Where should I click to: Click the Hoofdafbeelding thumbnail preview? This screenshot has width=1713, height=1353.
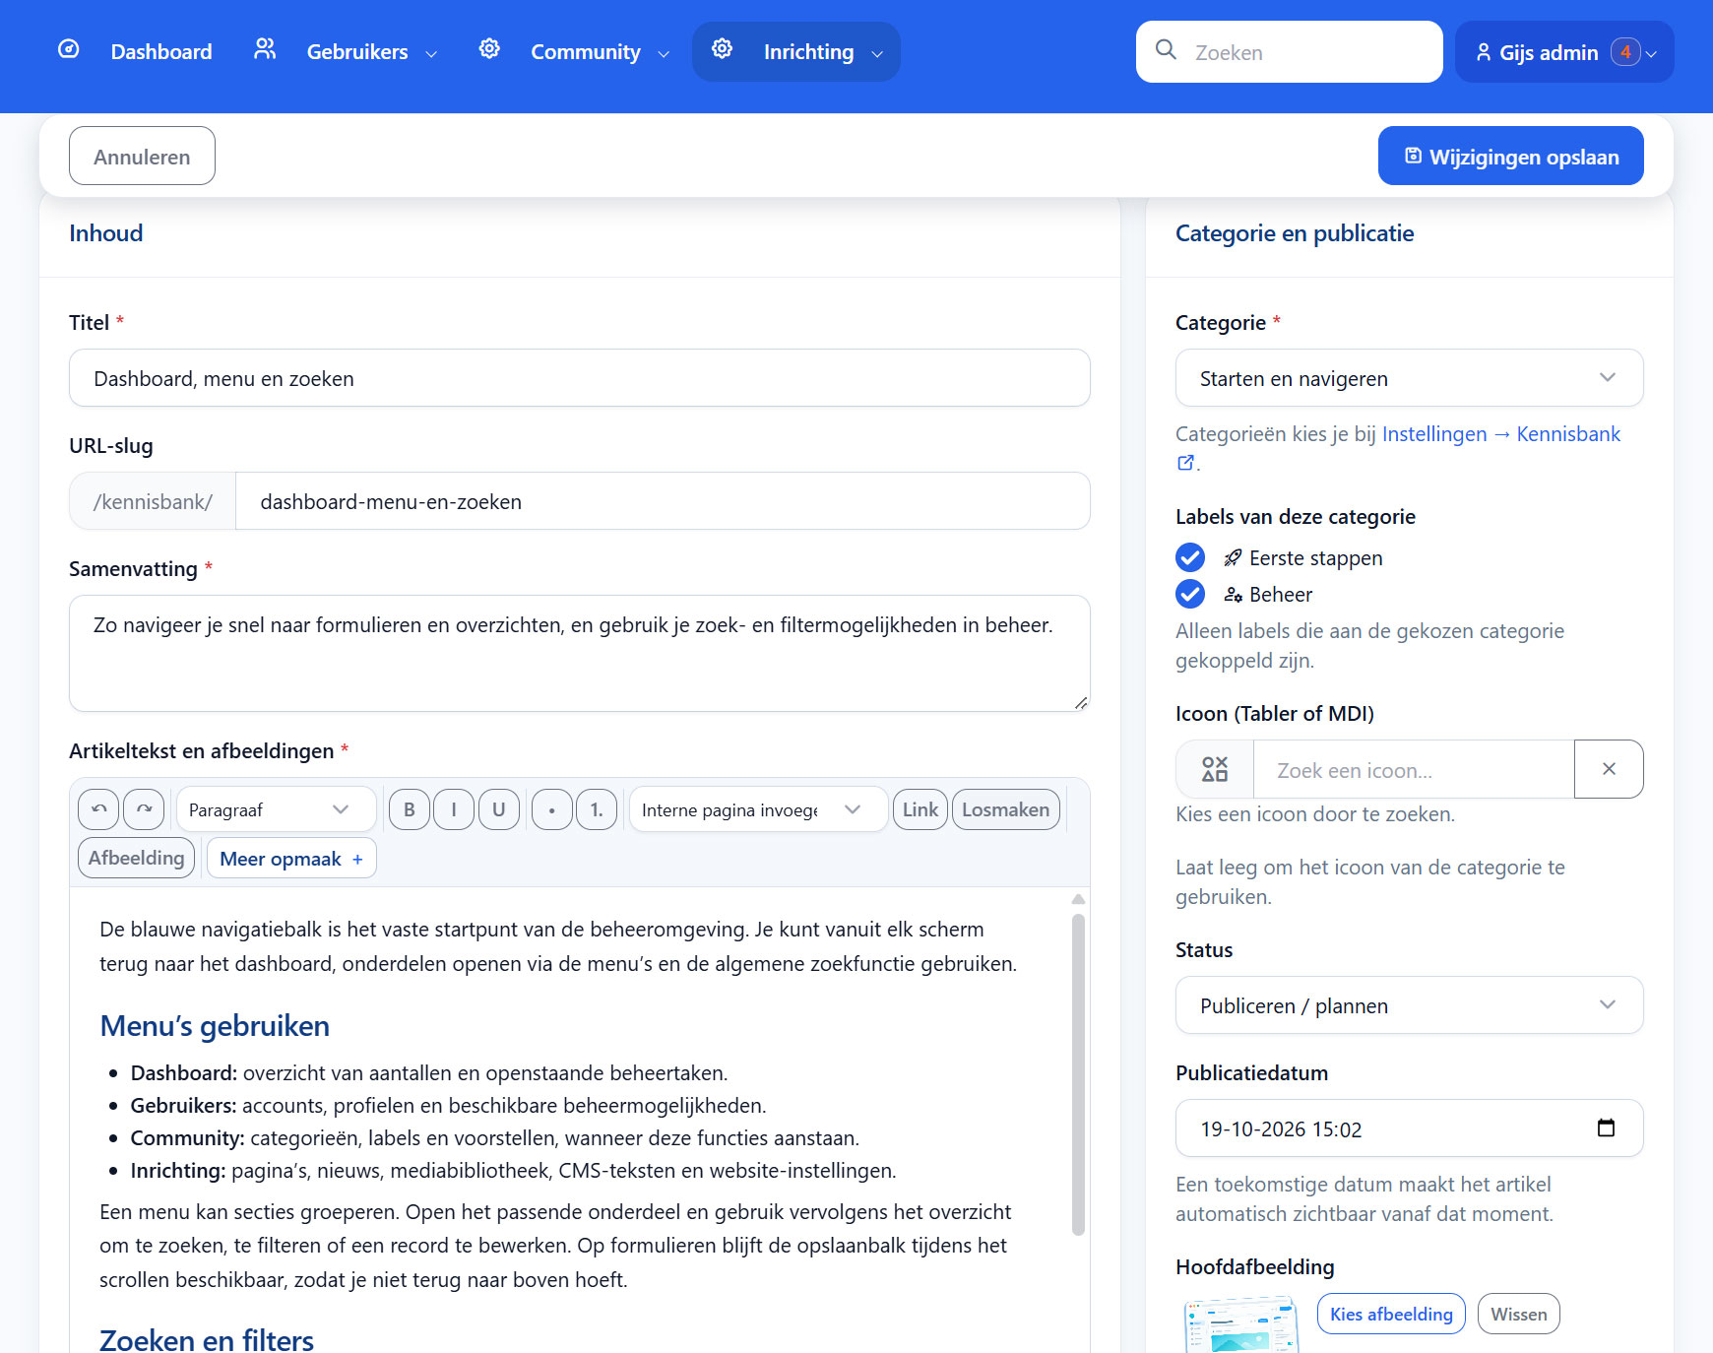[1240, 1323]
